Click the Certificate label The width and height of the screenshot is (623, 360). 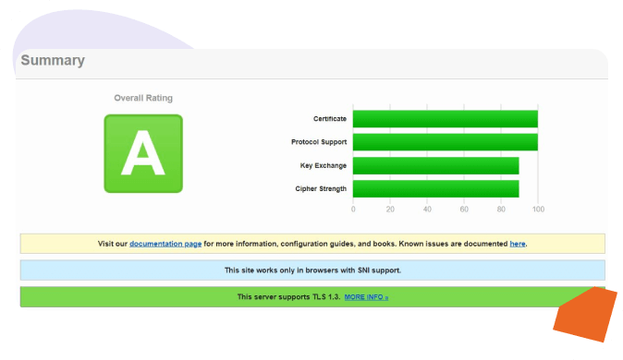(x=330, y=119)
